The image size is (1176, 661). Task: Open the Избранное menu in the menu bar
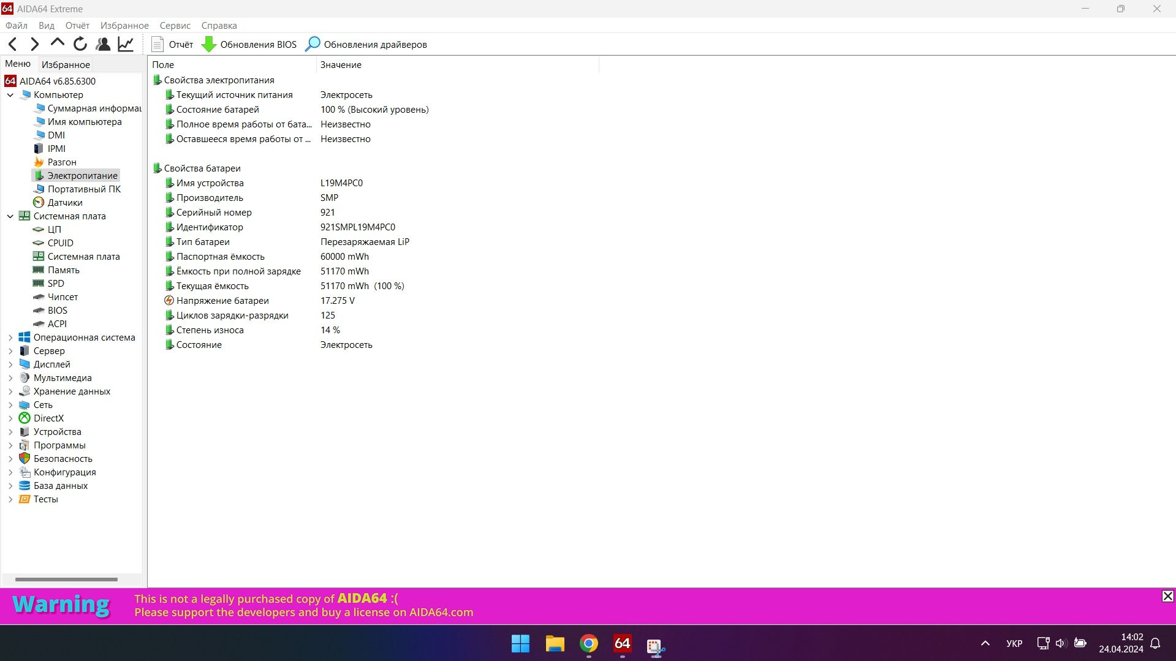[x=124, y=26]
